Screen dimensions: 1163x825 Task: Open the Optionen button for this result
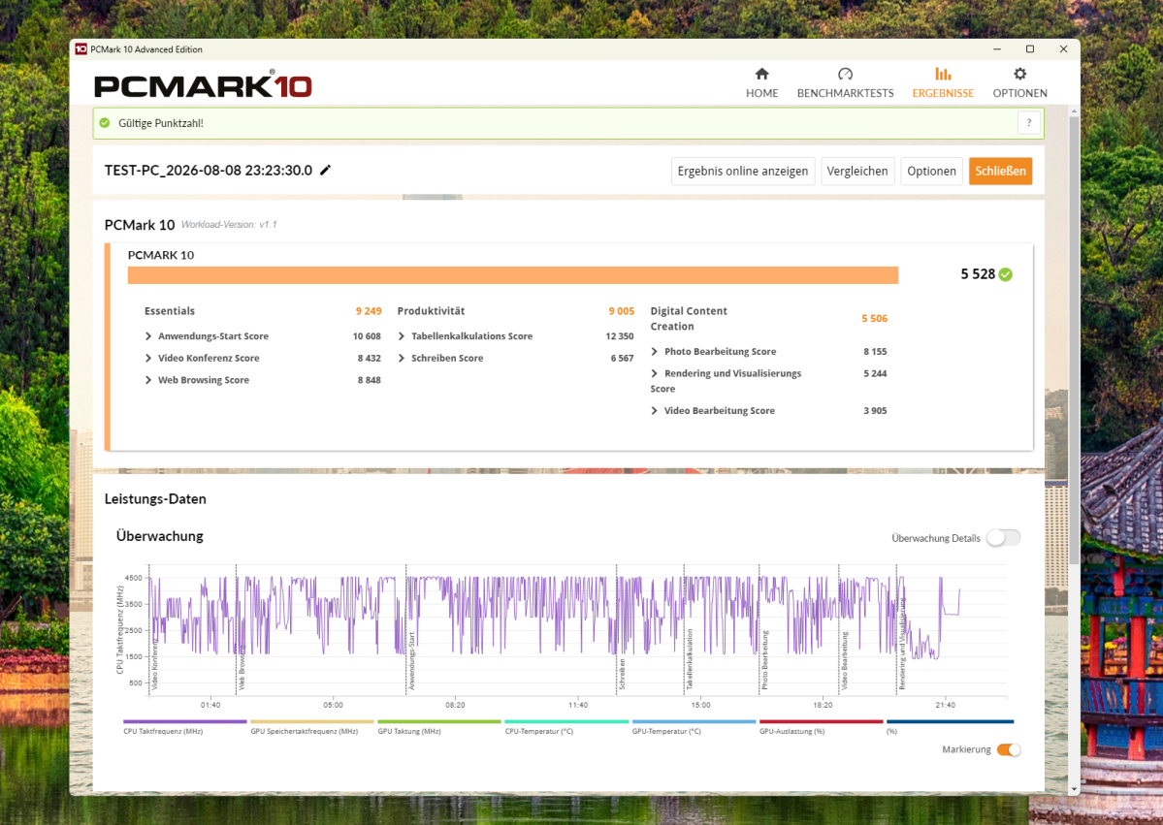tap(931, 172)
